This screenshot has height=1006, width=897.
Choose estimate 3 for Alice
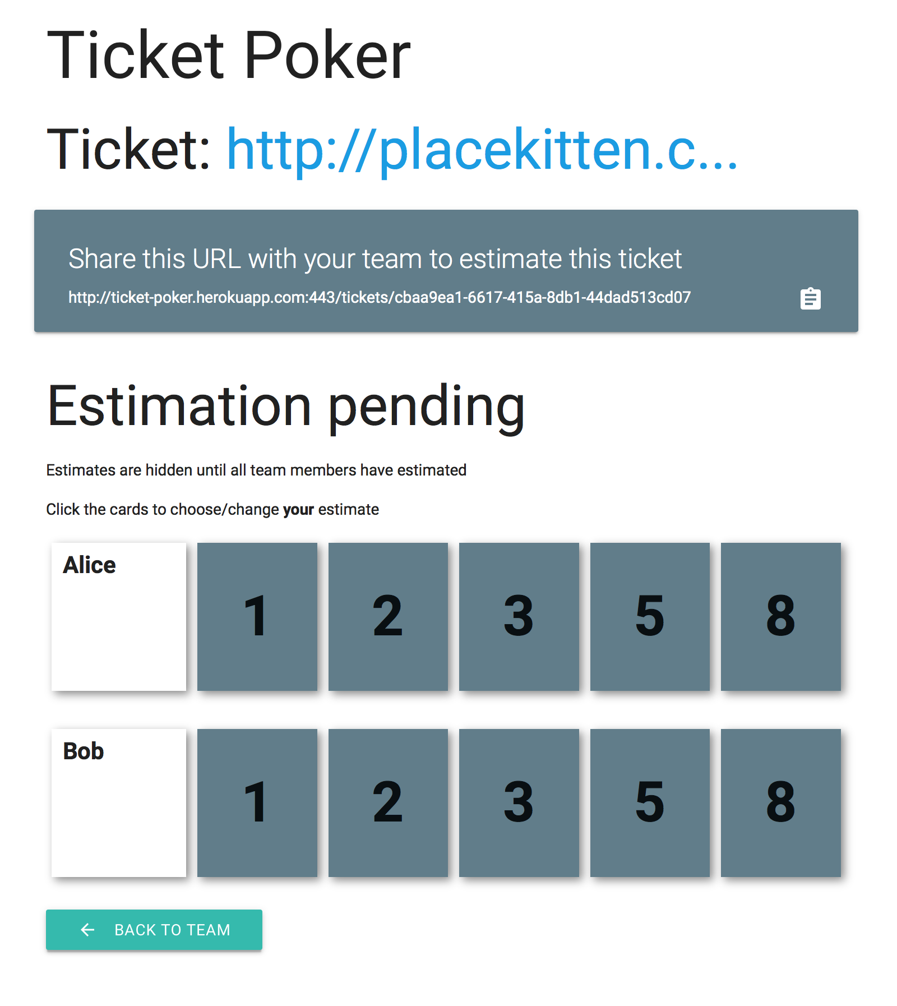point(519,616)
